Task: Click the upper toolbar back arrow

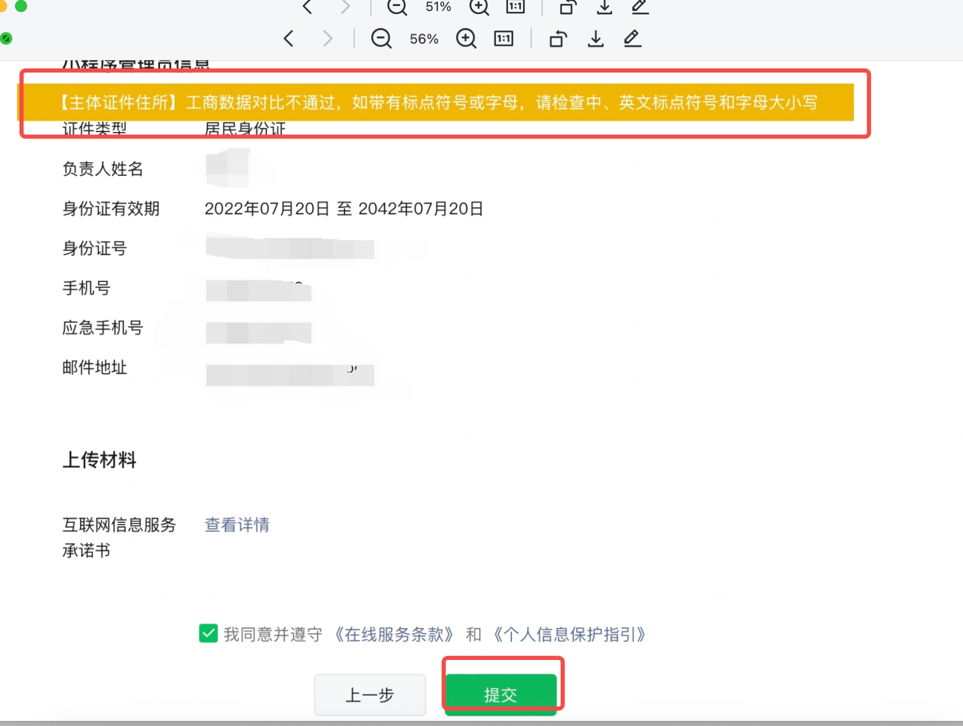Action: tap(308, 7)
